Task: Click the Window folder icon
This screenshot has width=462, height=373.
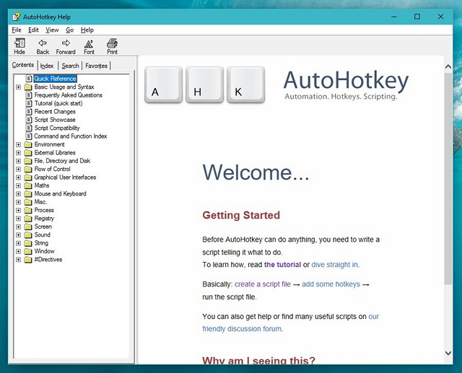Action: point(28,251)
